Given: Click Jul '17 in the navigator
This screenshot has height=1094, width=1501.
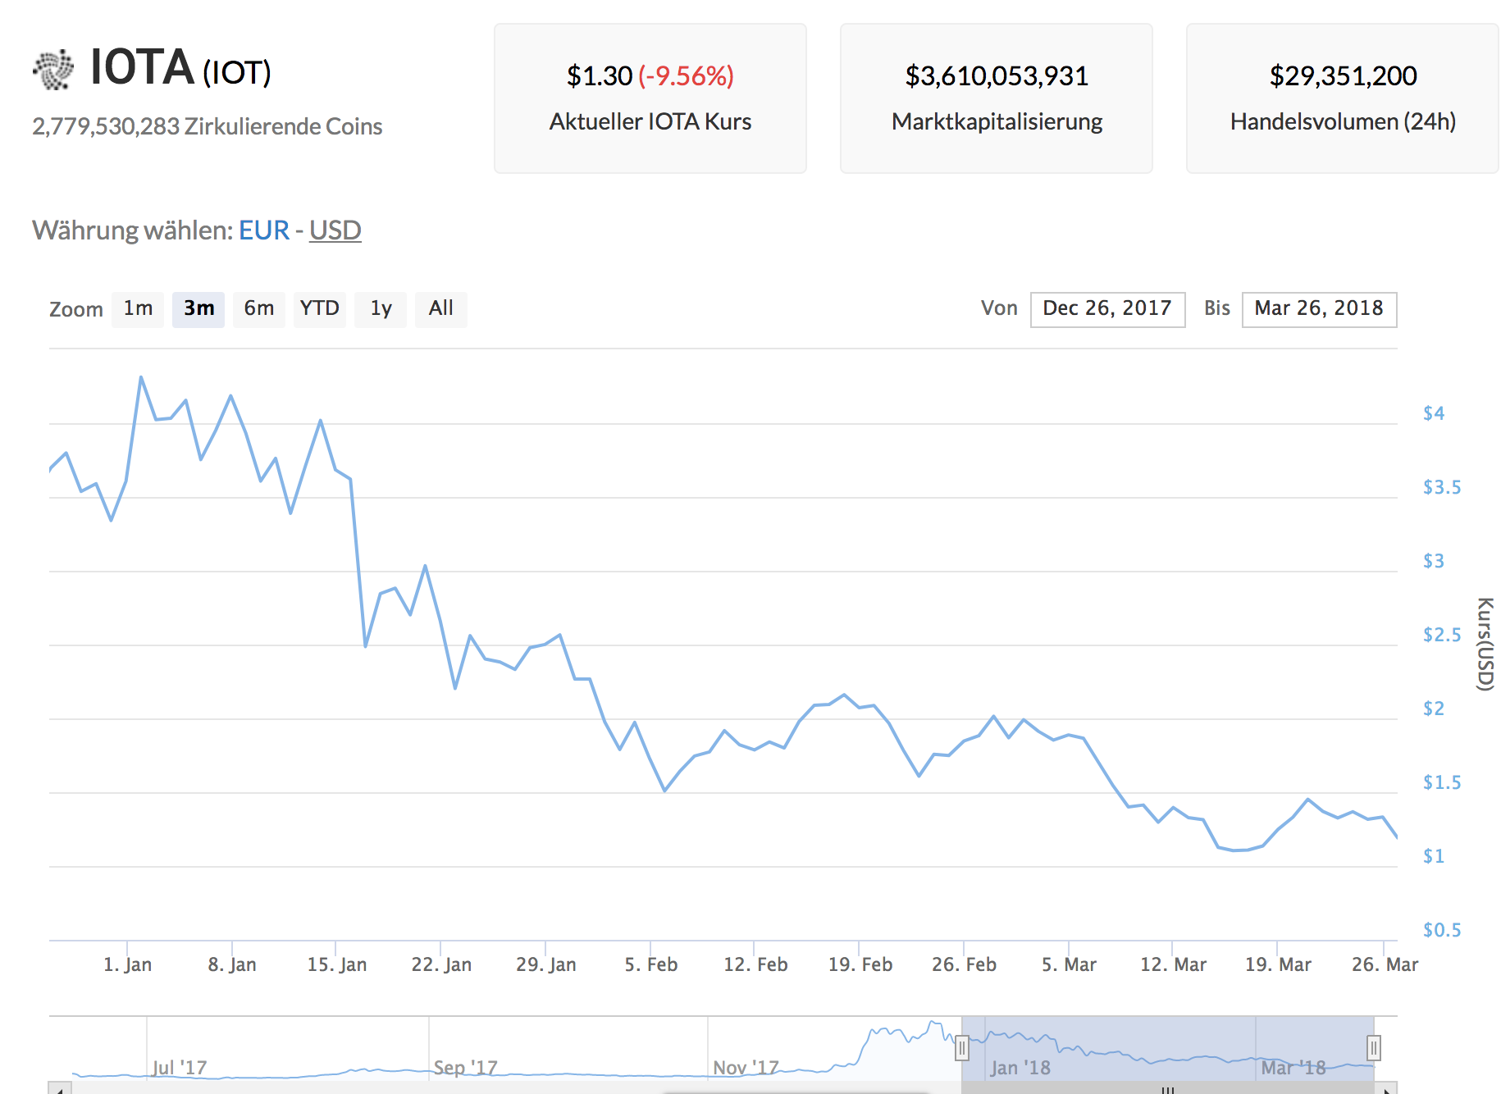Looking at the screenshot, I should click(180, 1068).
